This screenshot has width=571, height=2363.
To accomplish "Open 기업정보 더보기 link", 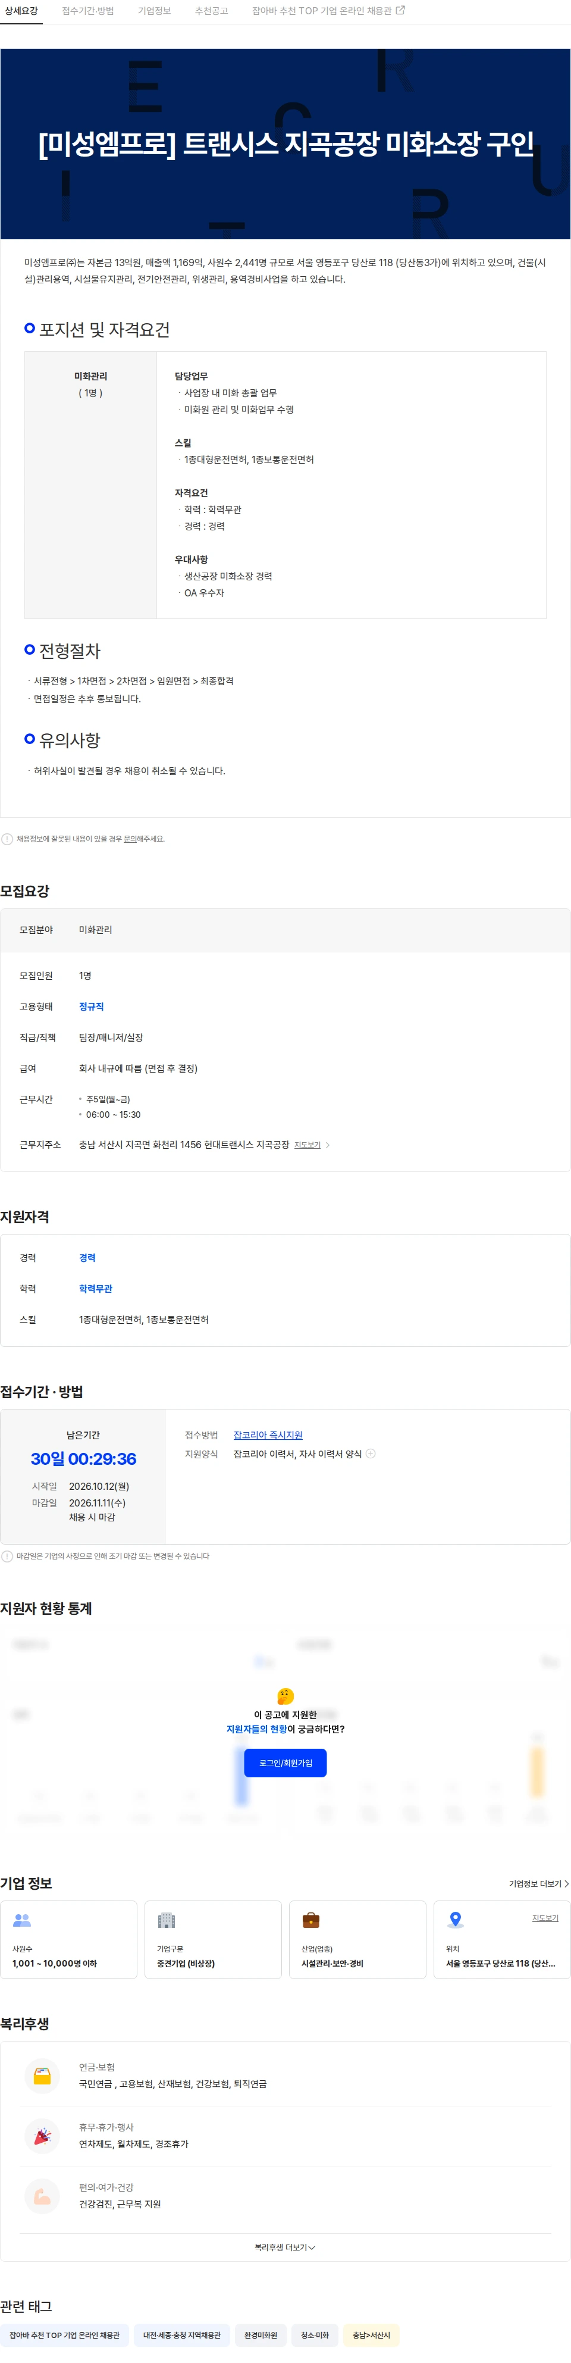I will pyautogui.click(x=539, y=1884).
